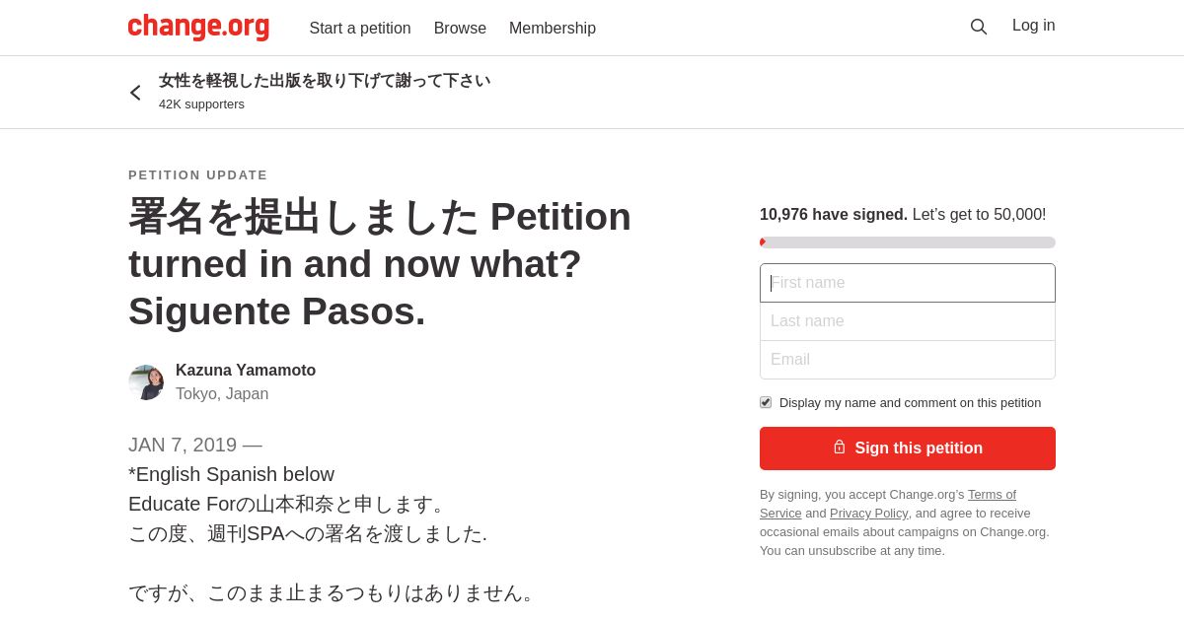1184x621 pixels.
Task: Click the signature progress bar
Action: [x=908, y=242]
